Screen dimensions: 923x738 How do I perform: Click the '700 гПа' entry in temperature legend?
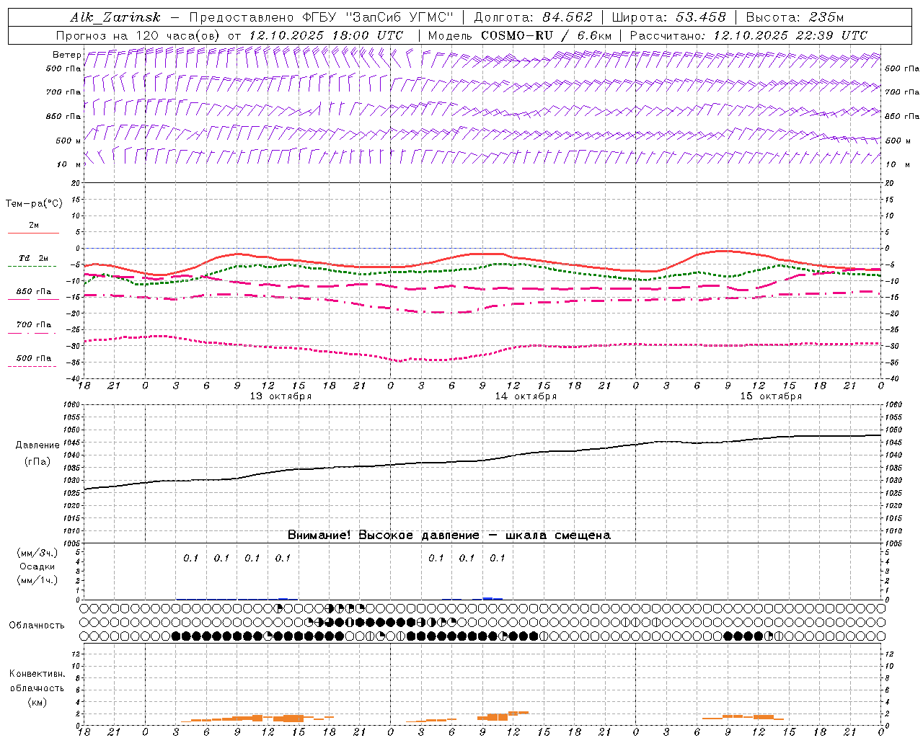(x=34, y=324)
